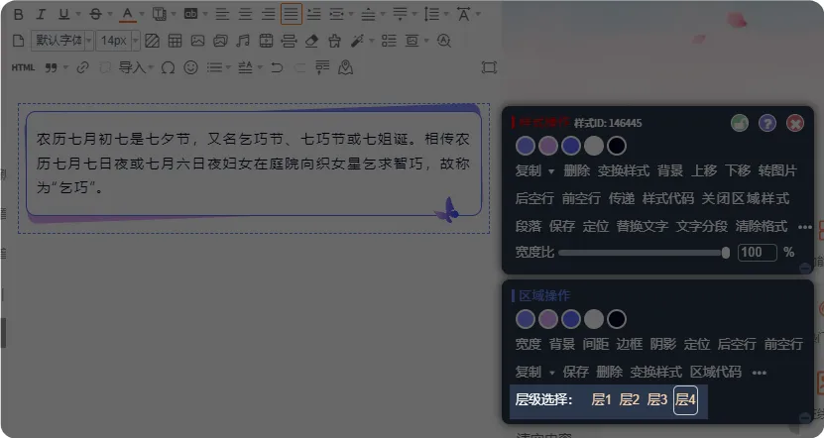The width and height of the screenshot is (824, 438).
Task: Click 转图片 to convert to image
Action: (x=777, y=170)
